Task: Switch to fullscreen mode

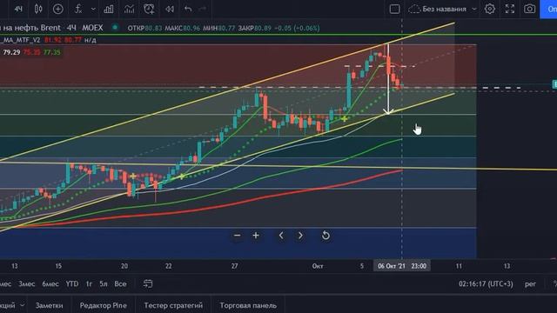Action: 510,9
